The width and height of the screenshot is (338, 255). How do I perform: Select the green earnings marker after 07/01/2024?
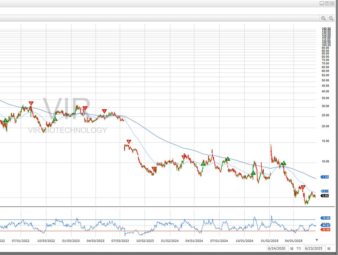(x=228, y=159)
